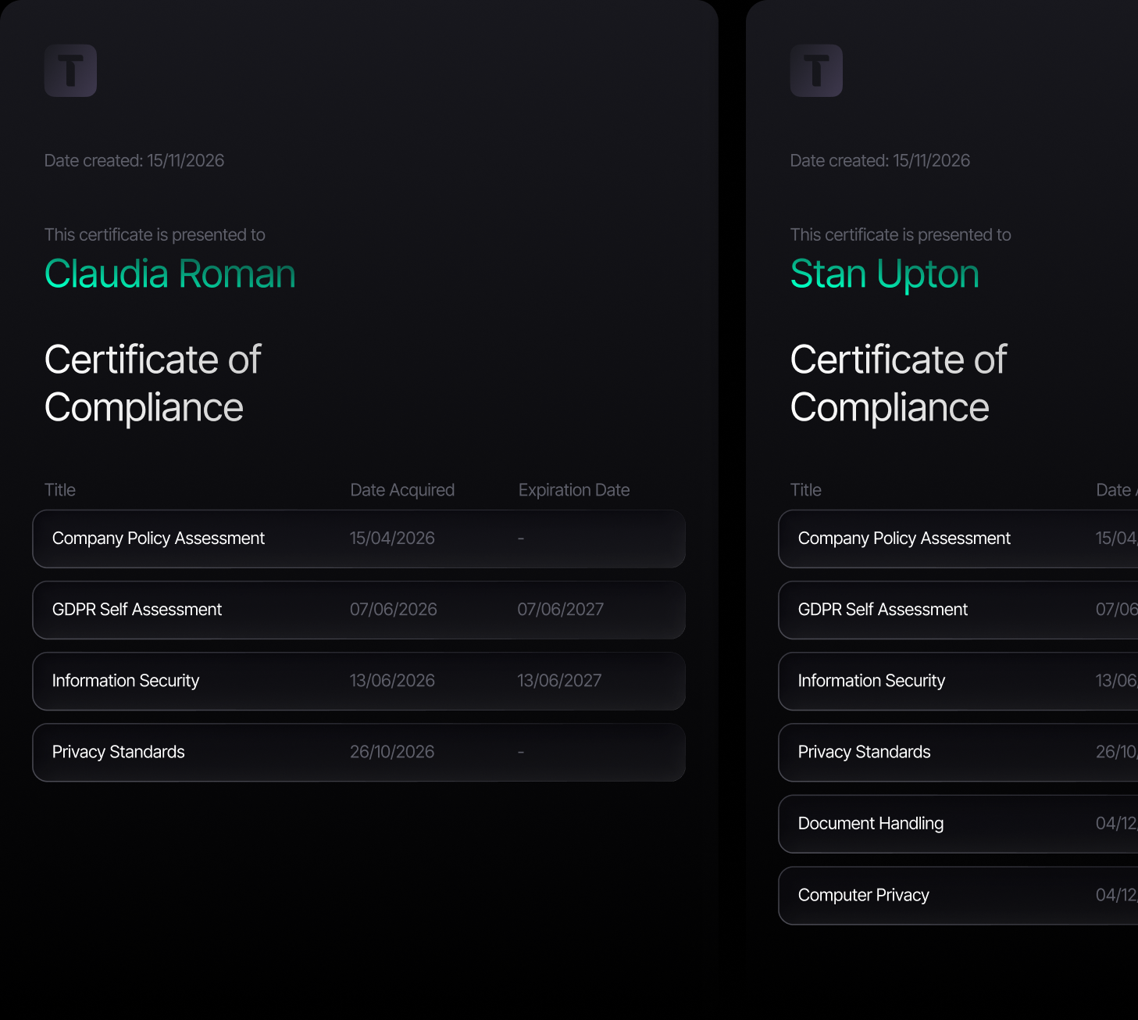1138x1020 pixels.
Task: Click Date created text on Claudia Roman's certificate
Action: pos(134,161)
